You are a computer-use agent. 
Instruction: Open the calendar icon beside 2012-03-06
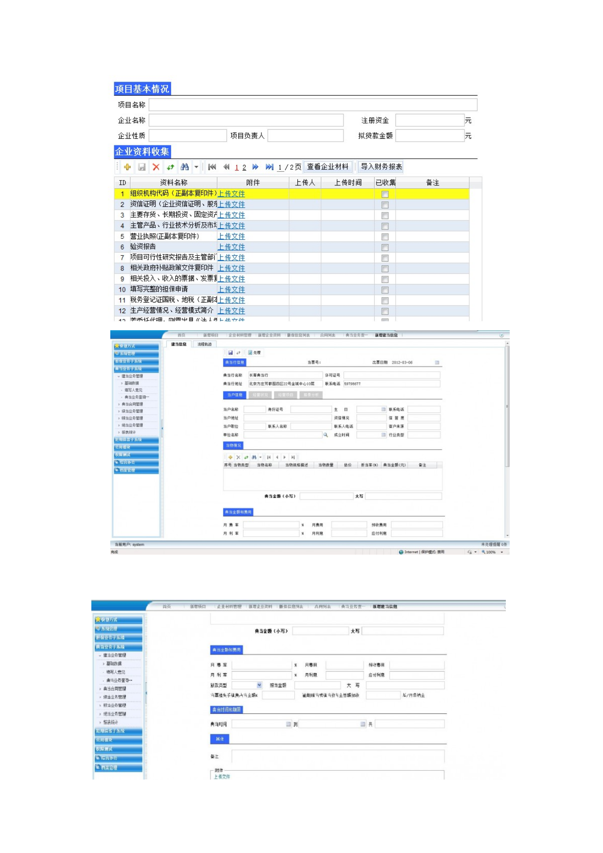(437, 362)
